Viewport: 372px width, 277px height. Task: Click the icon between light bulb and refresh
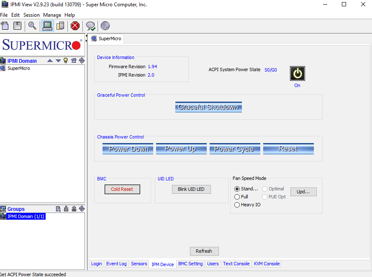74,61
